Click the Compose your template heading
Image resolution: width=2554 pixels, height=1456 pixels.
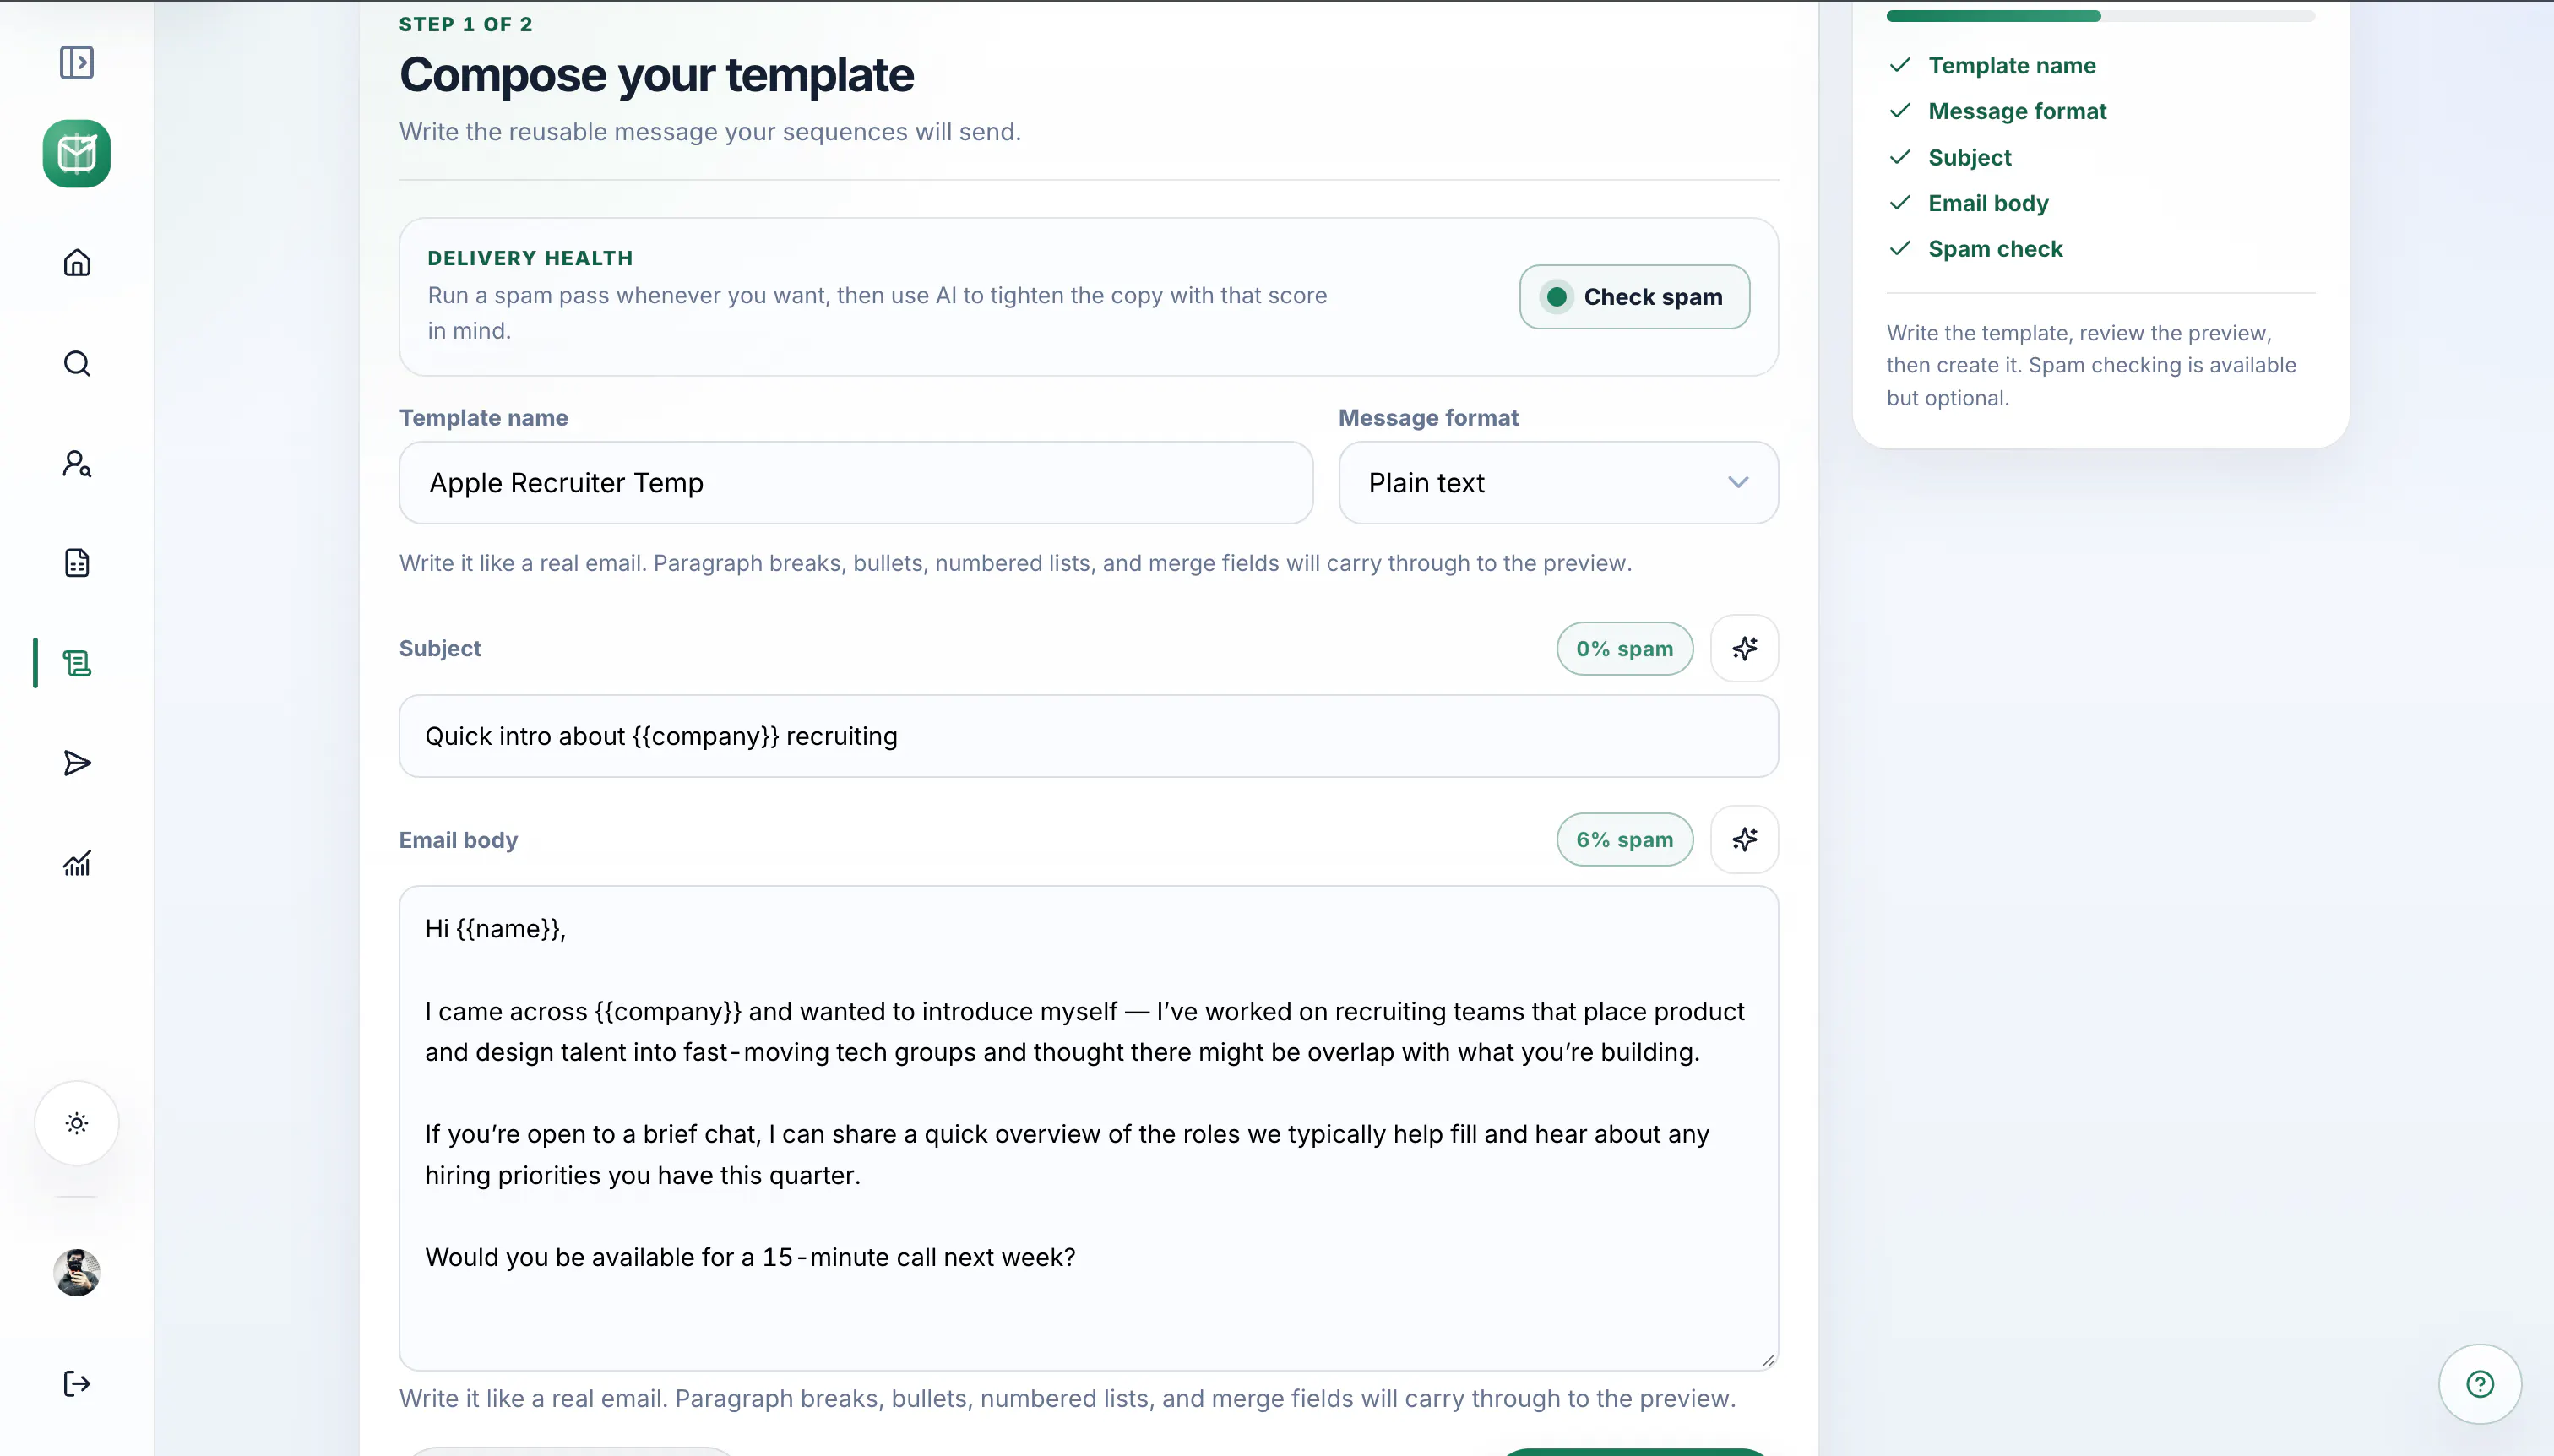tap(656, 75)
